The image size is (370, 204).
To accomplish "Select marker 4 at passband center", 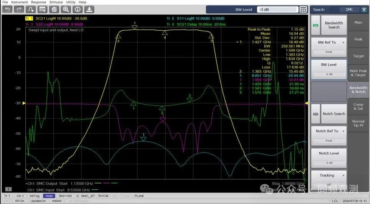I will tap(165, 34).
